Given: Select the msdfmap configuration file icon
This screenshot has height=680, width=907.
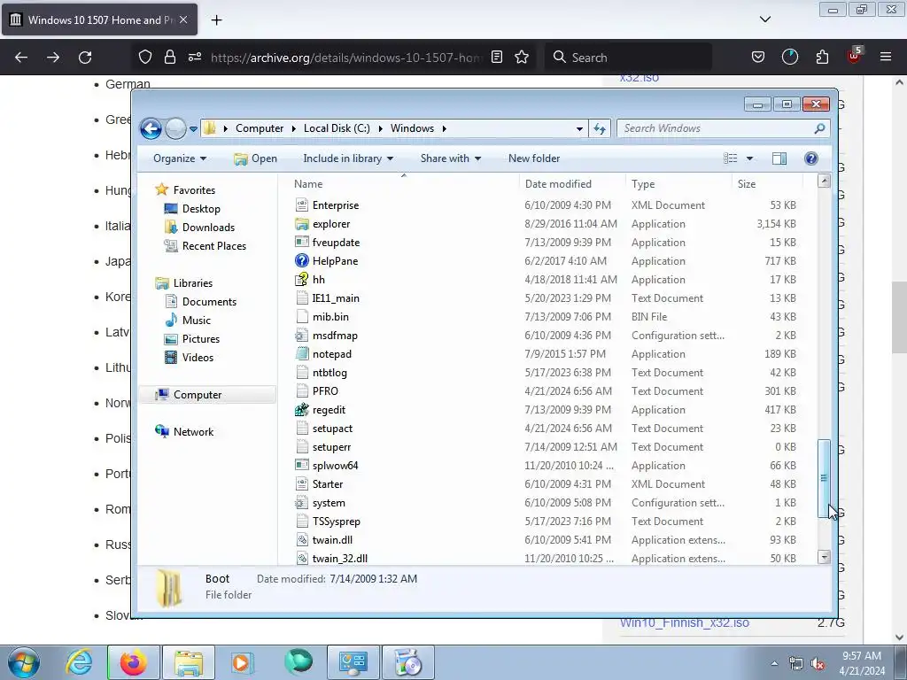Looking at the screenshot, I should coord(301,336).
